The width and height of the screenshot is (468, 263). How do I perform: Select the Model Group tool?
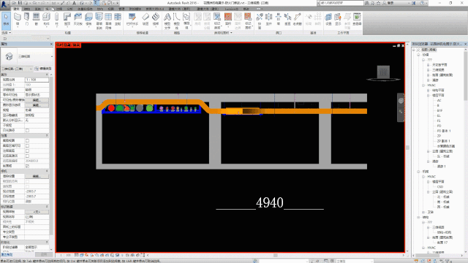[186, 20]
